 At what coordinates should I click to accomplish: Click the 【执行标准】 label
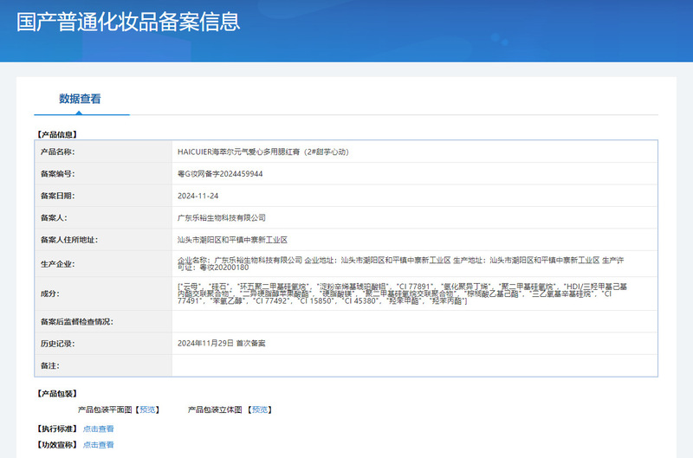coord(57,429)
